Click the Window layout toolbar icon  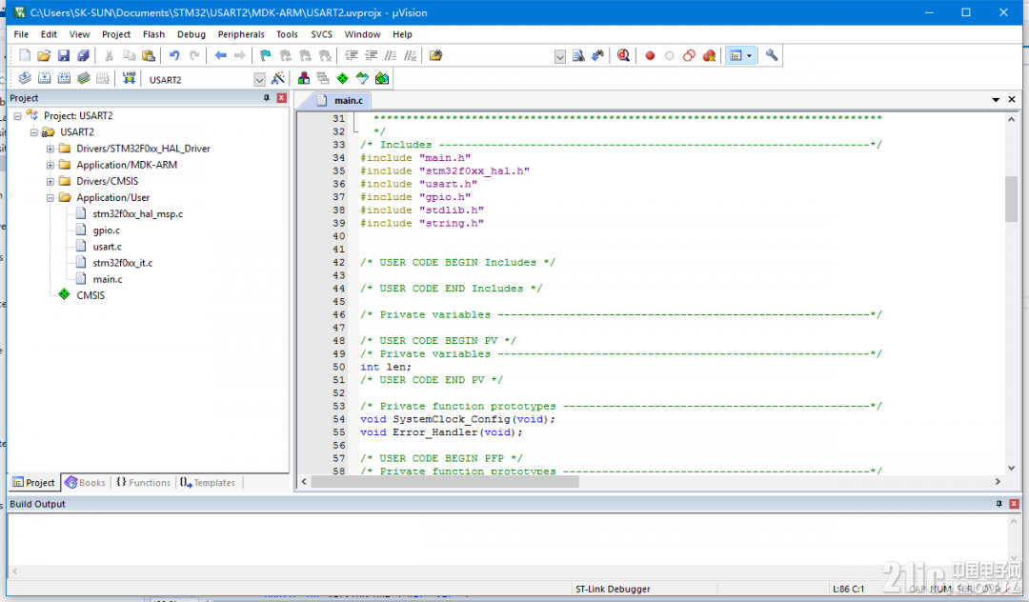(736, 56)
